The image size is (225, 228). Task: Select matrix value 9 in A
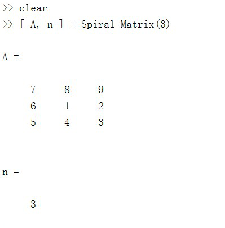point(101,89)
